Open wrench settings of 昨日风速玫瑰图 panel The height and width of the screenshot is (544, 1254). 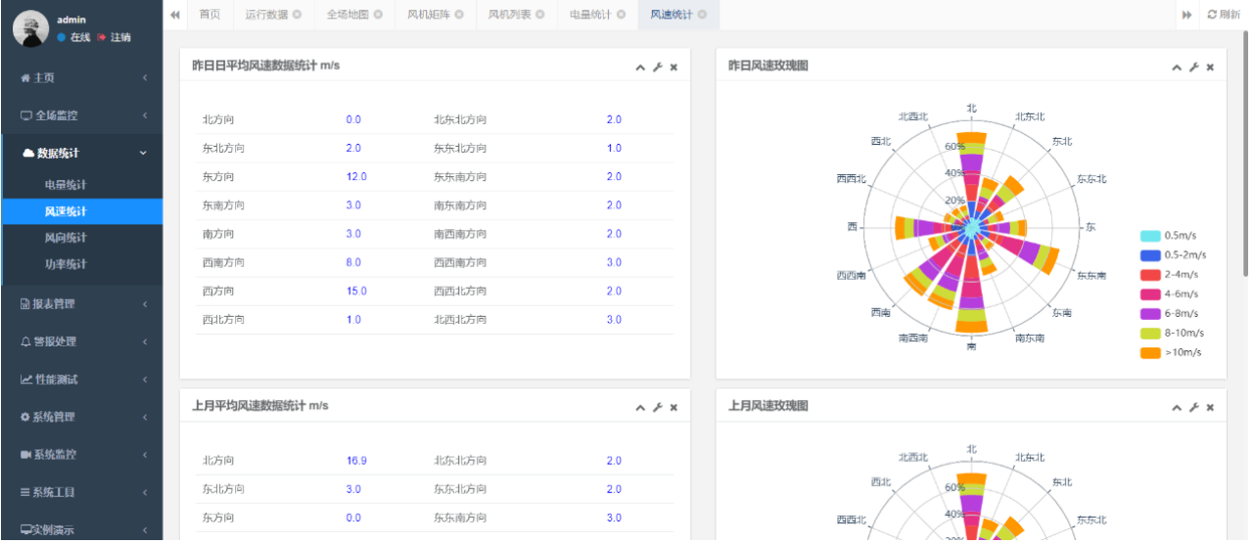coord(1194,68)
